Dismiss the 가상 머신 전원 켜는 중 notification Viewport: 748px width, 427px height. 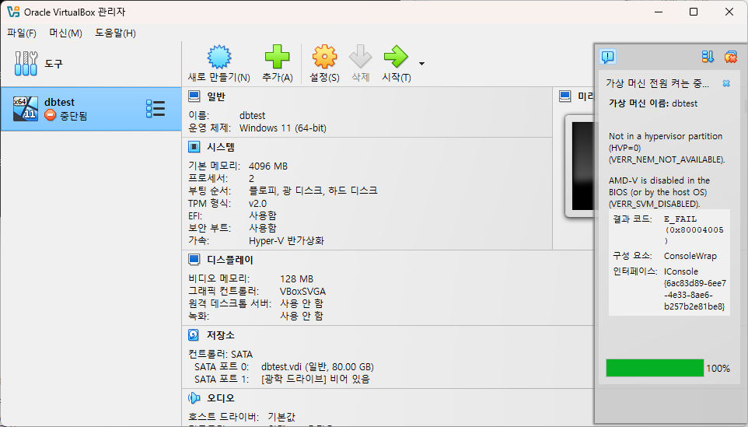pyautogui.click(x=726, y=83)
